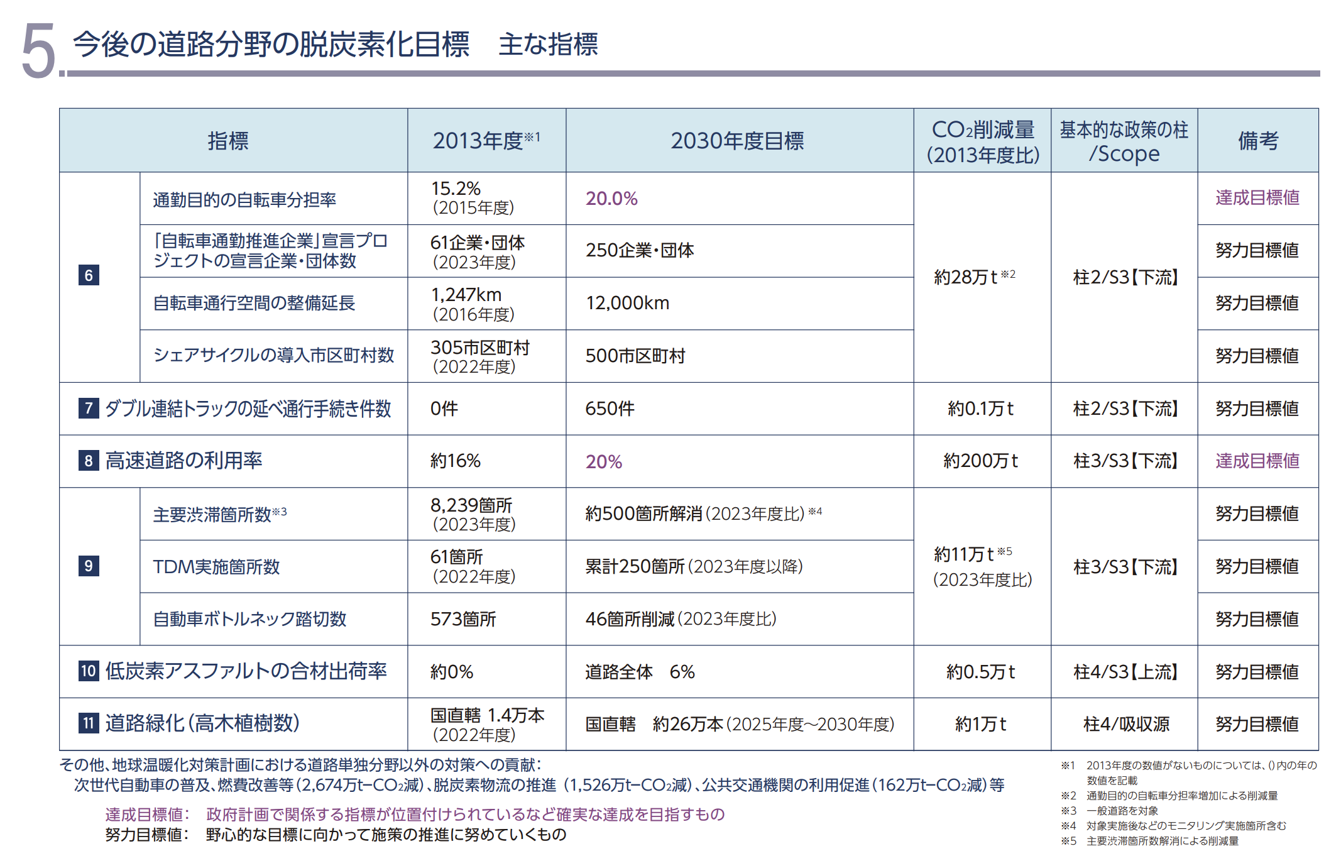Viewport: 1341px width, 856px height.
Task: Select the TDM実施箇所数 indicator cell
Action: click(217, 567)
